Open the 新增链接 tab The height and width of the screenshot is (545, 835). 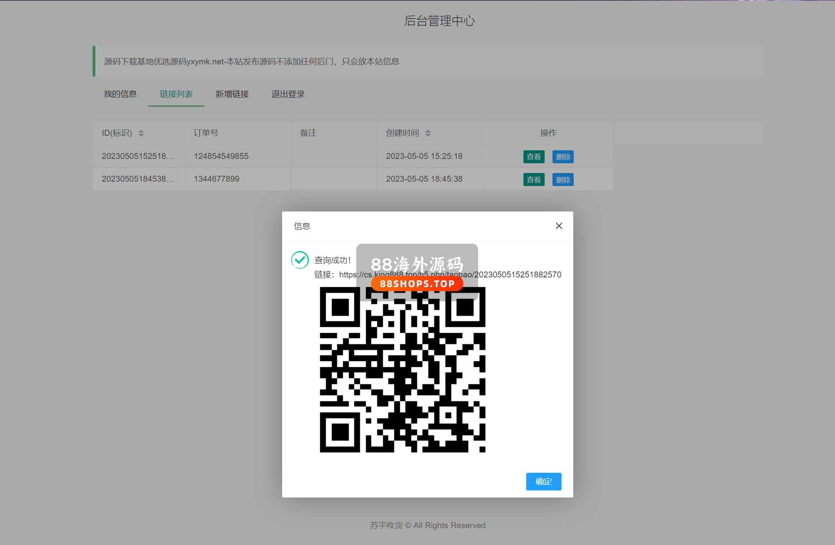232,94
